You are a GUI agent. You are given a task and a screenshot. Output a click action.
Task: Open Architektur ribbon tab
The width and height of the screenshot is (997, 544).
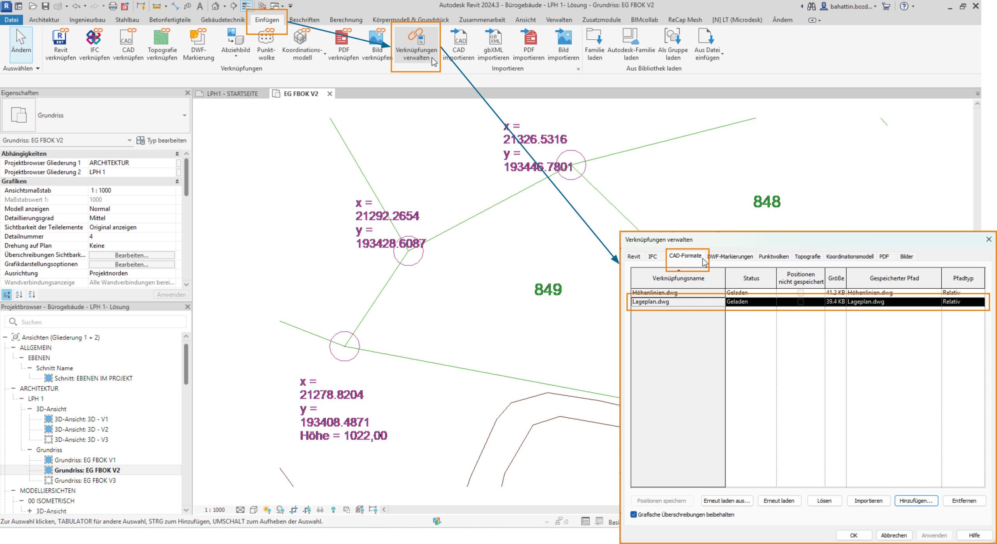click(x=44, y=20)
